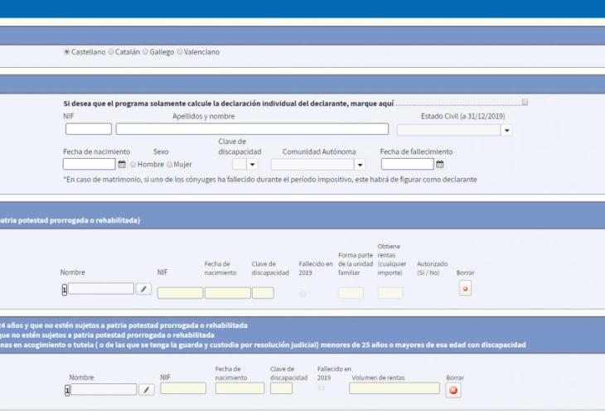Click red Borrar icon in Volumen de rentas row

(453, 390)
